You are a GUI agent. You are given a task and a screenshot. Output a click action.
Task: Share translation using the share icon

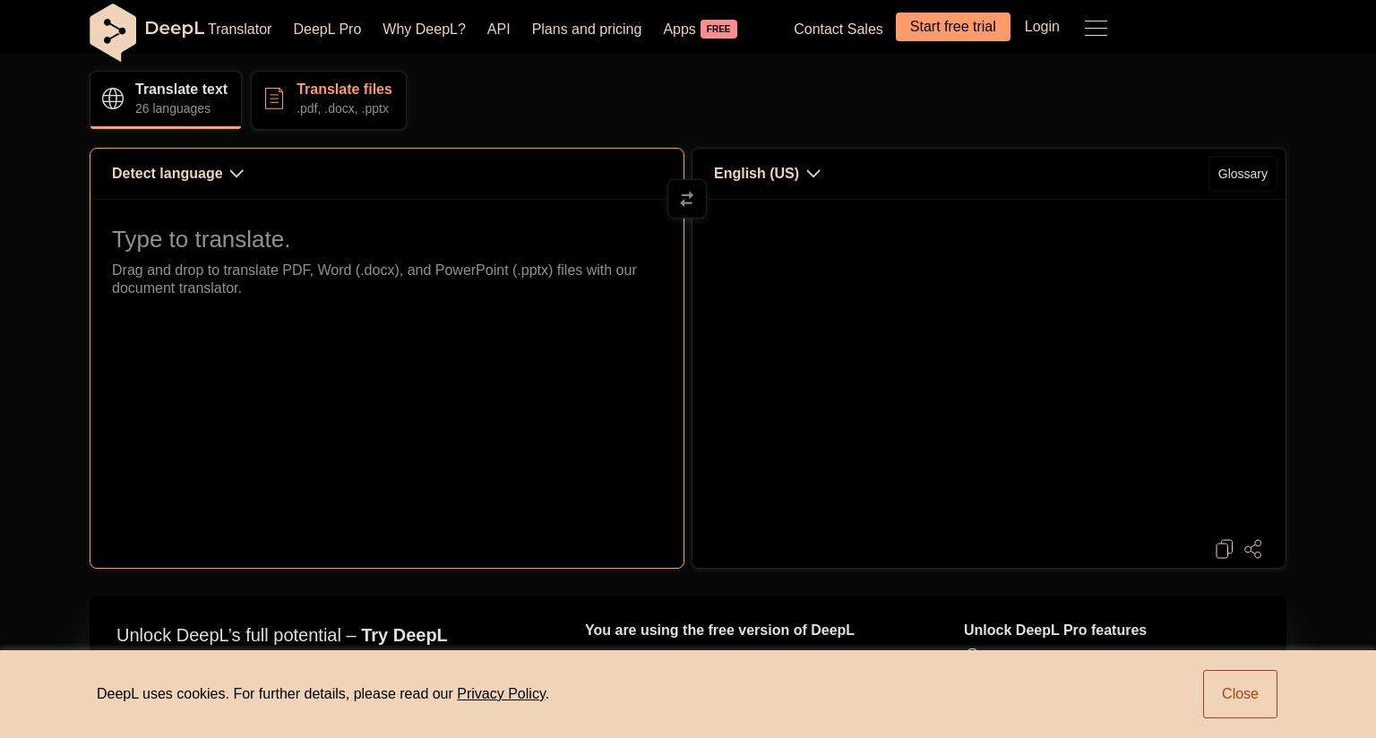point(1253,549)
